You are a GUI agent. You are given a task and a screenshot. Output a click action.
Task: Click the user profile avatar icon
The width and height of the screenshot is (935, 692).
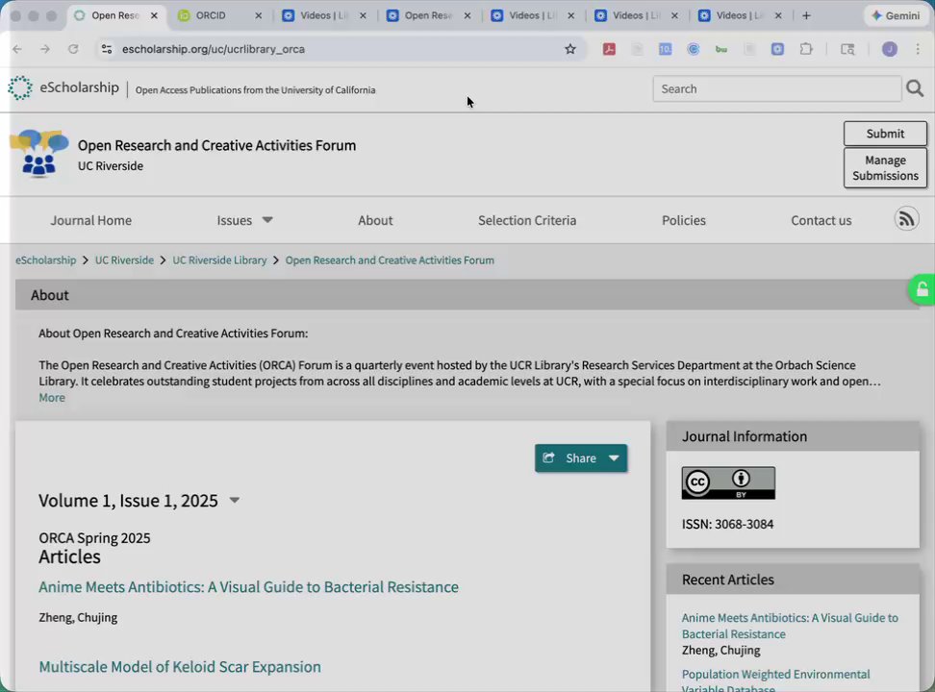coord(889,49)
